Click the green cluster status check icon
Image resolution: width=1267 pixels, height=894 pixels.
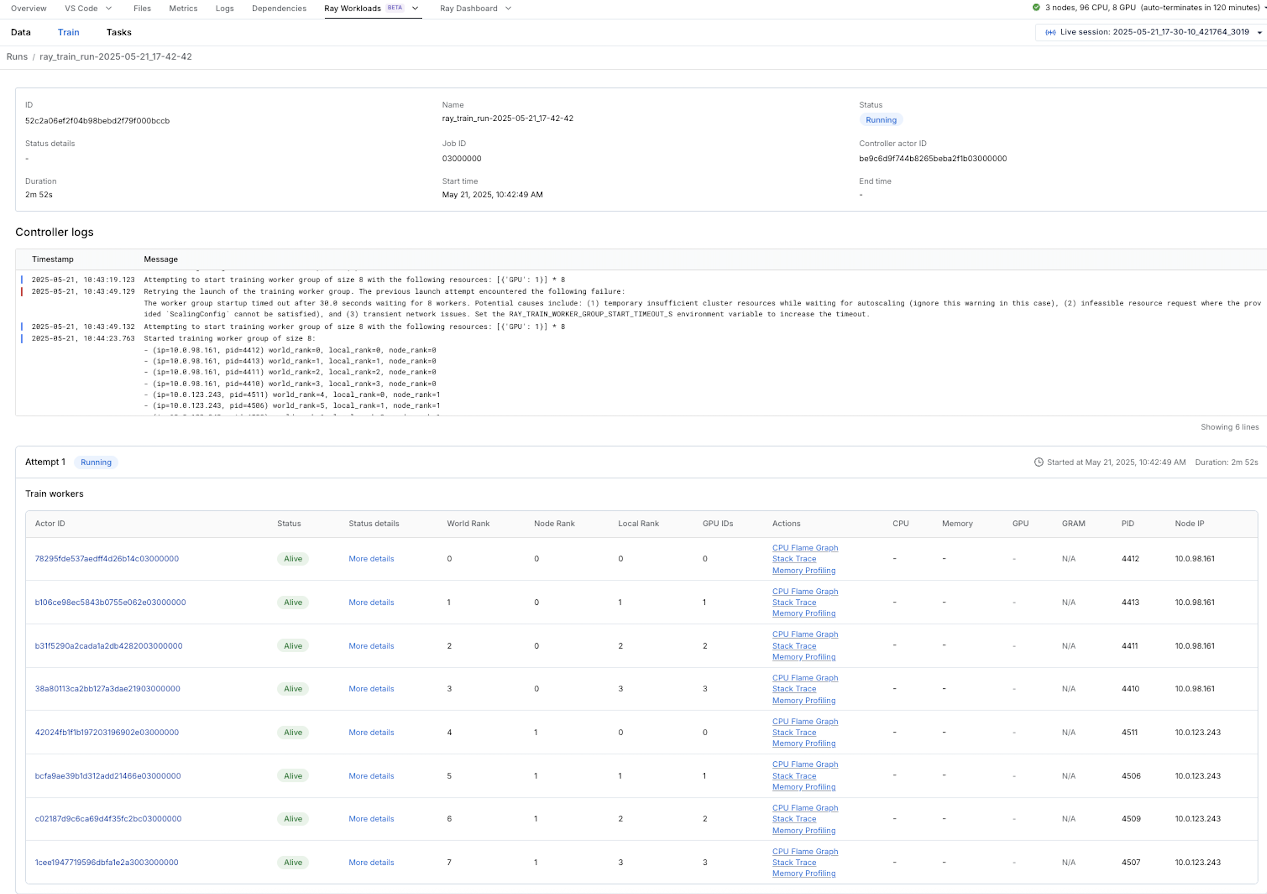[x=1036, y=8]
